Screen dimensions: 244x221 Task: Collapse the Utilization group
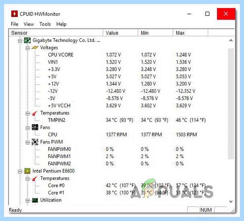click(x=27, y=200)
